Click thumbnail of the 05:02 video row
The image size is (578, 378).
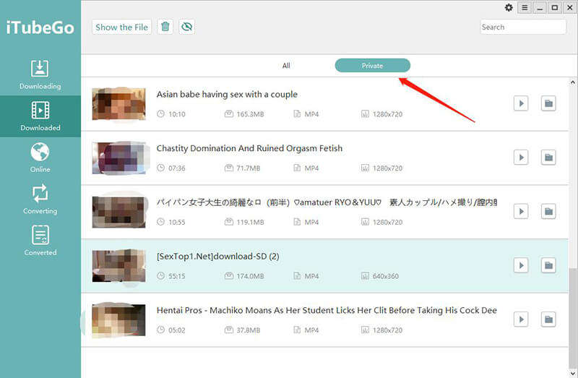click(x=118, y=320)
